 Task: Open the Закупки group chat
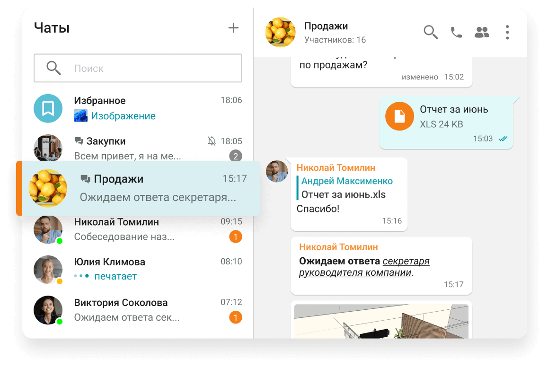click(x=137, y=148)
